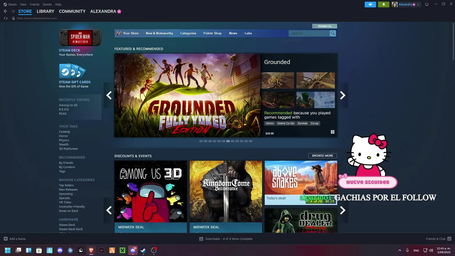Switch to the COMMUNITY section
This screenshot has height=256, width=455.
pos(72,11)
